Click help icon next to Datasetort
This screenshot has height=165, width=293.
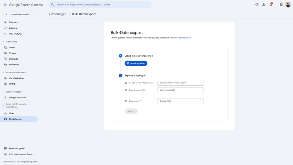(141, 101)
